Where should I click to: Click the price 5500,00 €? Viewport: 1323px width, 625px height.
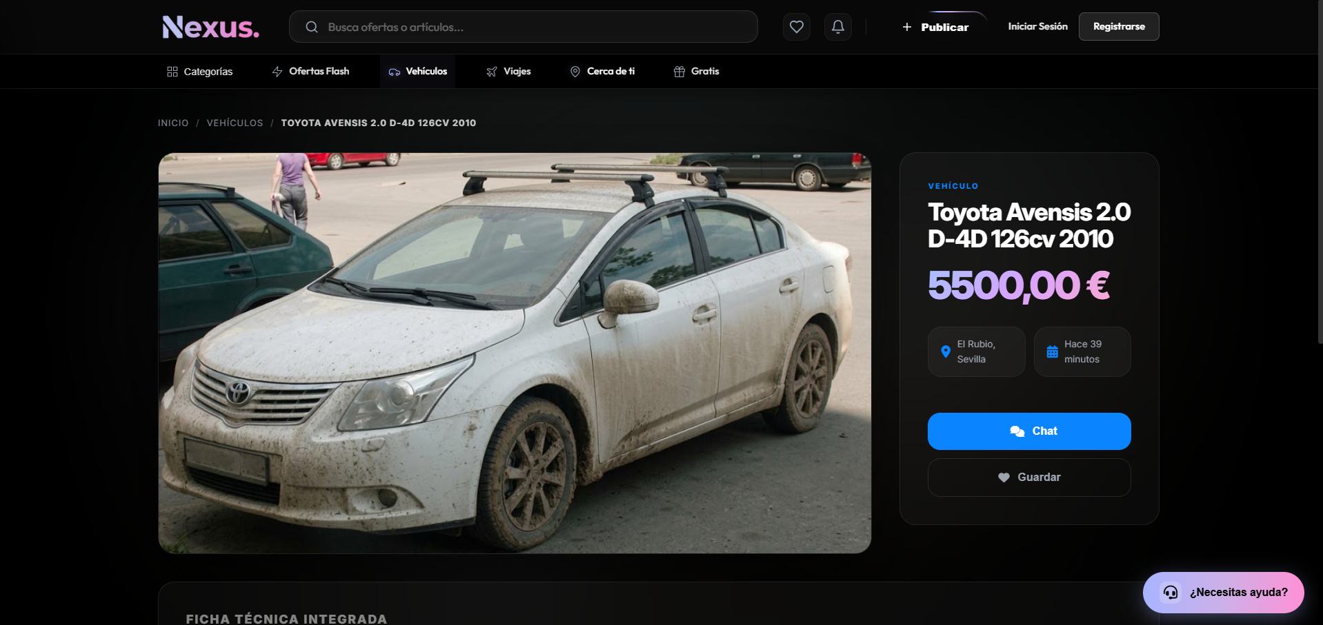(x=1019, y=285)
